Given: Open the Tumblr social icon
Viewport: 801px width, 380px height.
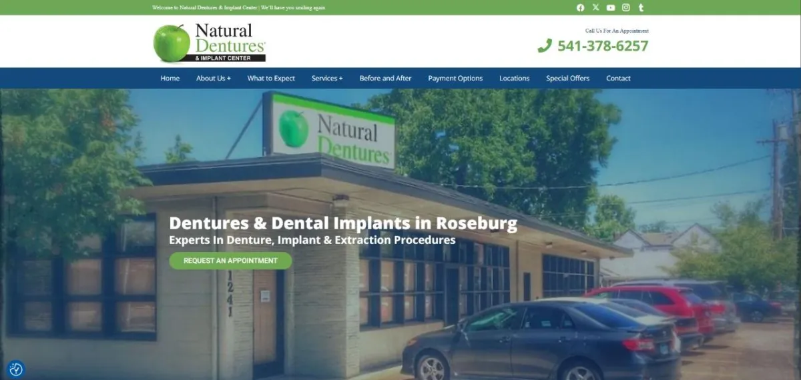Looking at the screenshot, I should point(641,8).
